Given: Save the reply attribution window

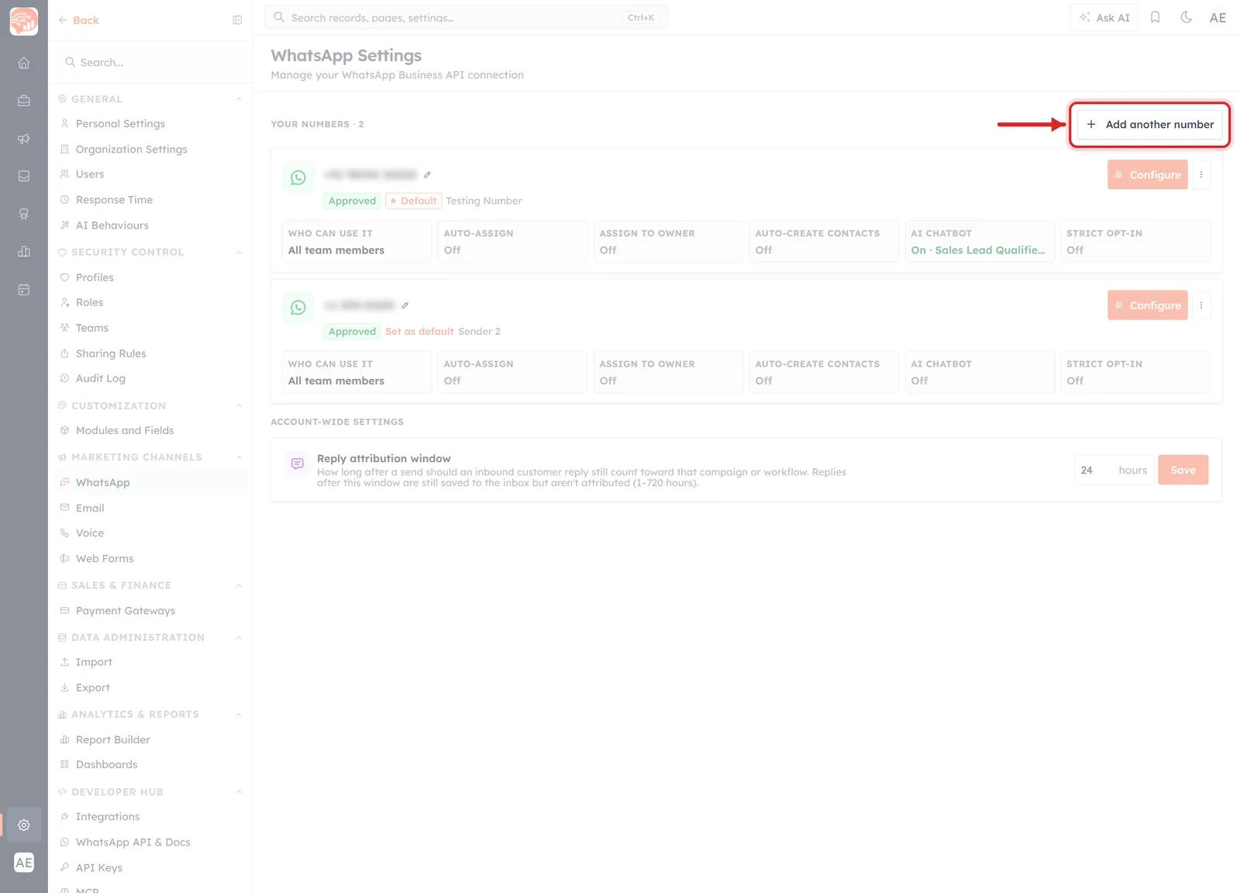Looking at the screenshot, I should 1183,470.
